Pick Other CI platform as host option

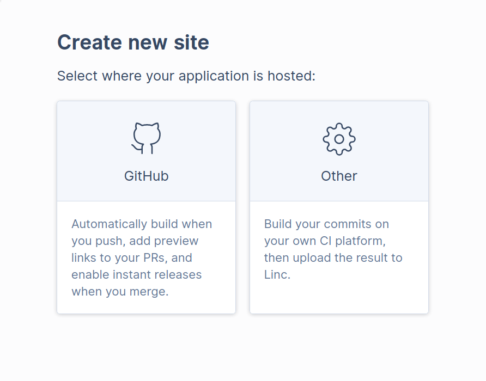tap(339, 207)
